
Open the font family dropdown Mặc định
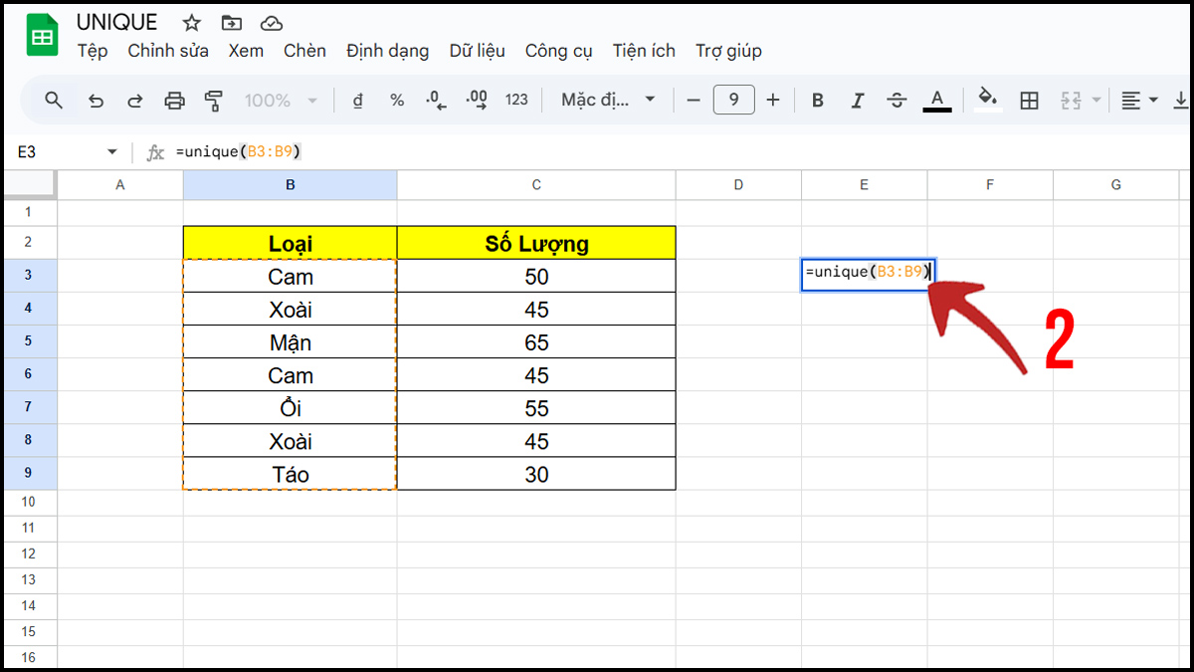[x=608, y=100]
